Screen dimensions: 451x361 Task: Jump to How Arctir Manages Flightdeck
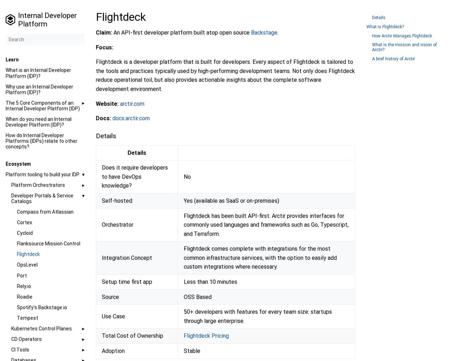[402, 36]
